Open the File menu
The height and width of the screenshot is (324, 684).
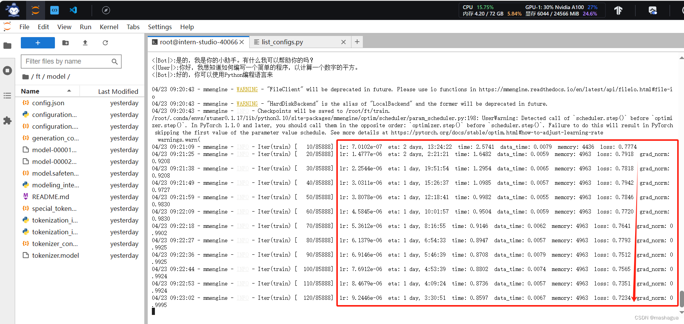pos(24,27)
